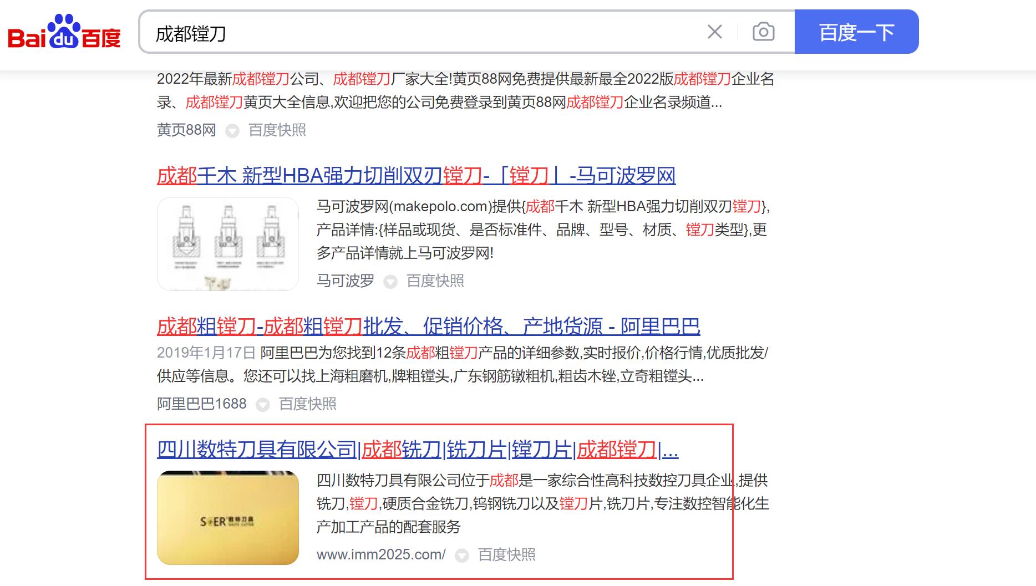Open 成都千木 新型HBA强力切削双刃镗刀 result title

(x=416, y=176)
